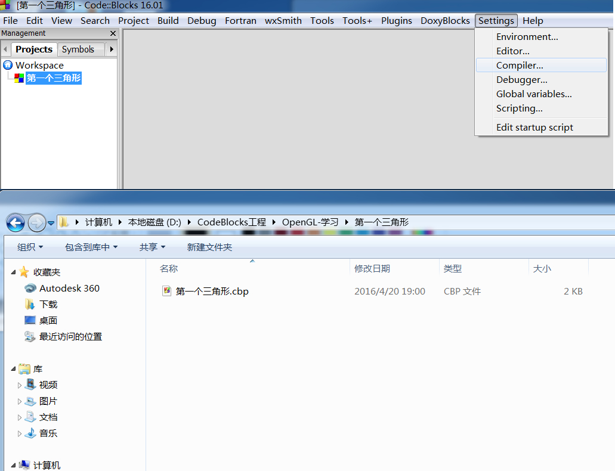Click 第一个三角形 breadcrumb segment

pos(382,222)
